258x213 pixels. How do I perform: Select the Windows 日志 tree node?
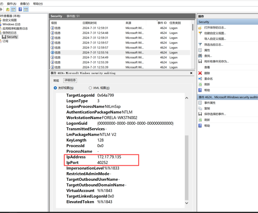11,24
